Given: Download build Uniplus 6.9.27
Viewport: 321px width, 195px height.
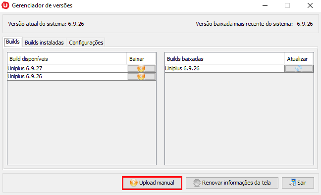Looking at the screenshot, I should pyautogui.click(x=141, y=68).
